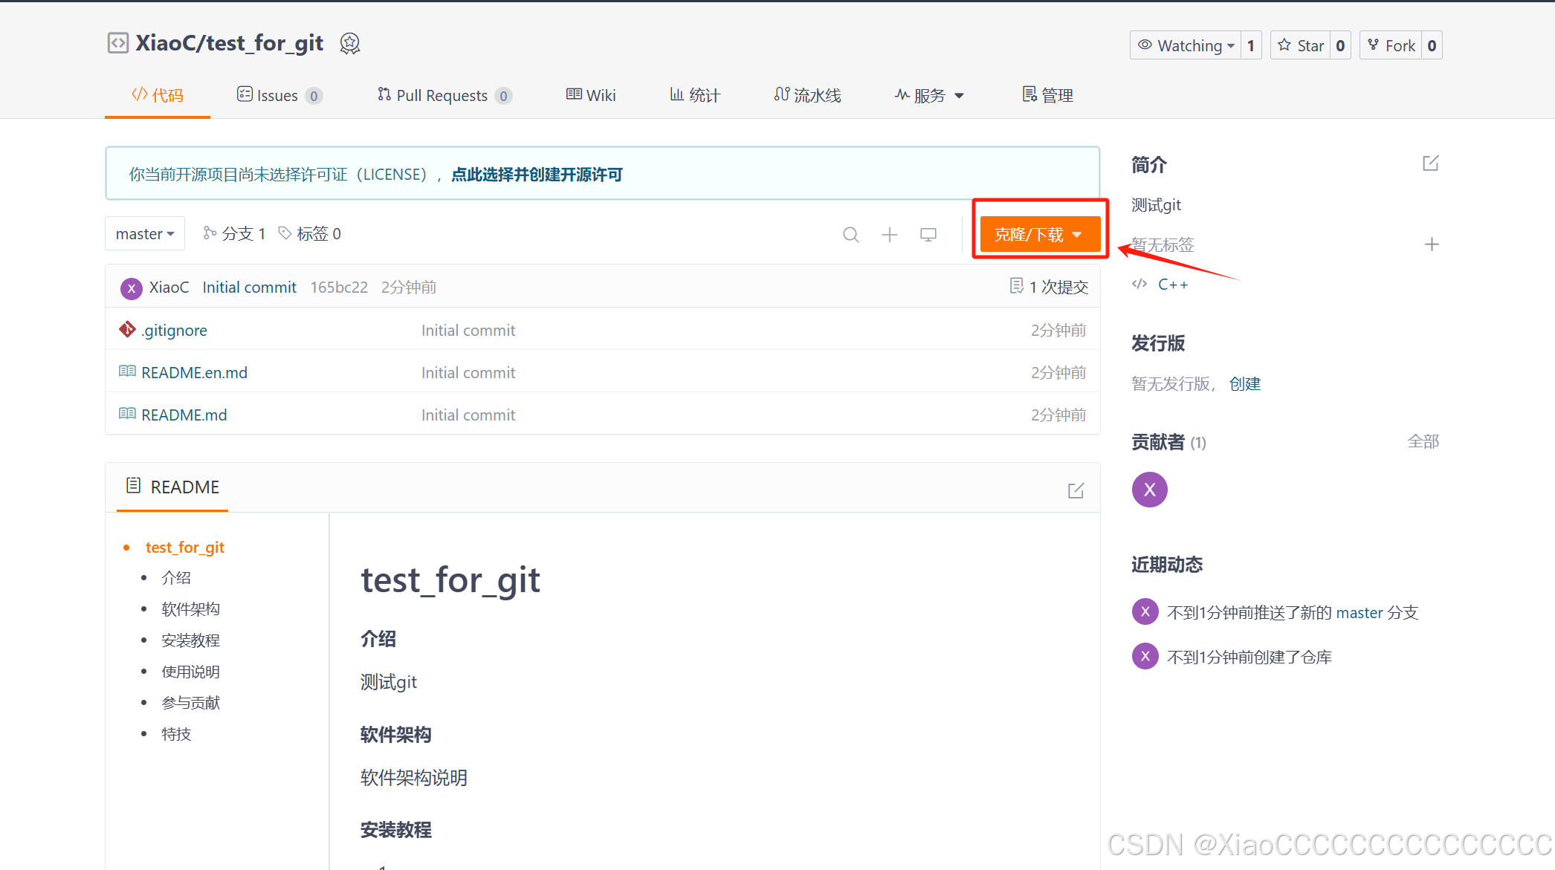Jump to 介绍 in README outline
The image size is (1555, 870).
(x=176, y=578)
